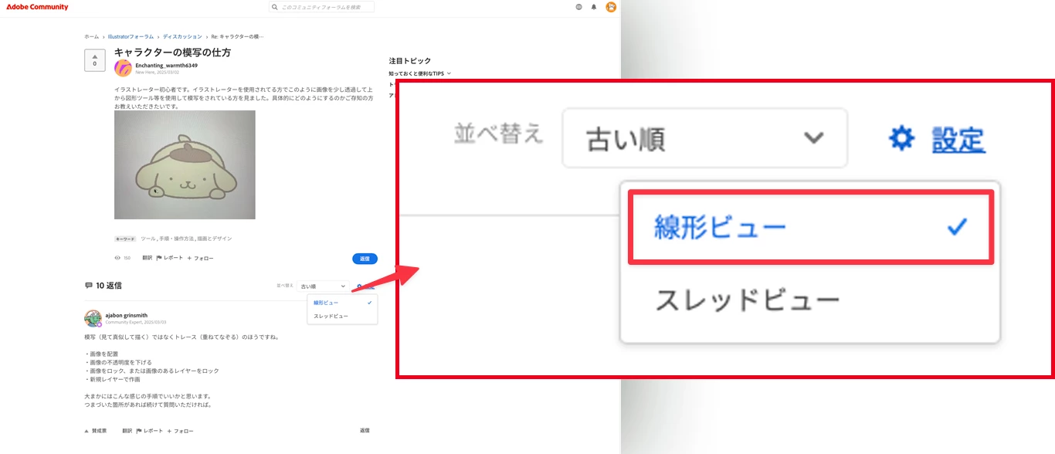1055x454 pixels.
Task: Select 線形ビュー in the small forum popup
Action: tap(342, 303)
